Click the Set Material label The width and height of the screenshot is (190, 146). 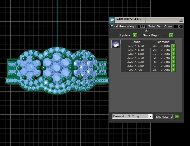(164, 117)
